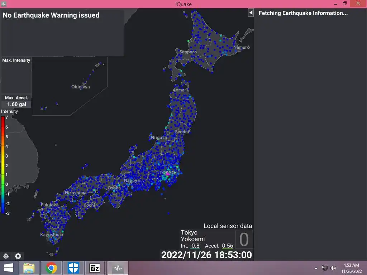The height and width of the screenshot is (275, 367).
Task: Click the volume speaker tray icon
Action: pyautogui.click(x=333, y=268)
